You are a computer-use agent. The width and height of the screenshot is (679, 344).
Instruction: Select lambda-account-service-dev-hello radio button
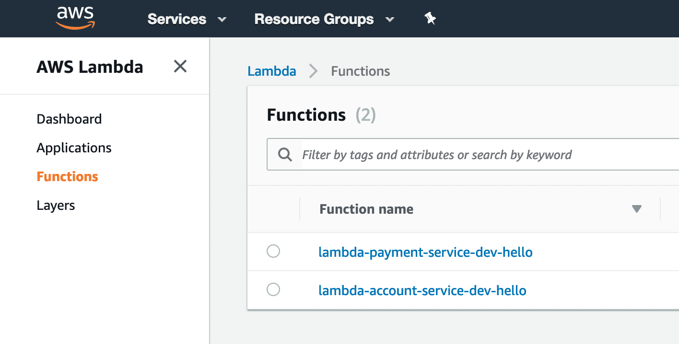(x=273, y=289)
